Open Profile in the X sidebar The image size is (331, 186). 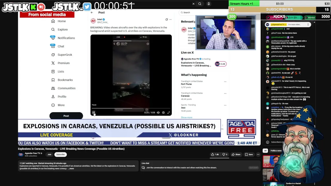point(59,97)
